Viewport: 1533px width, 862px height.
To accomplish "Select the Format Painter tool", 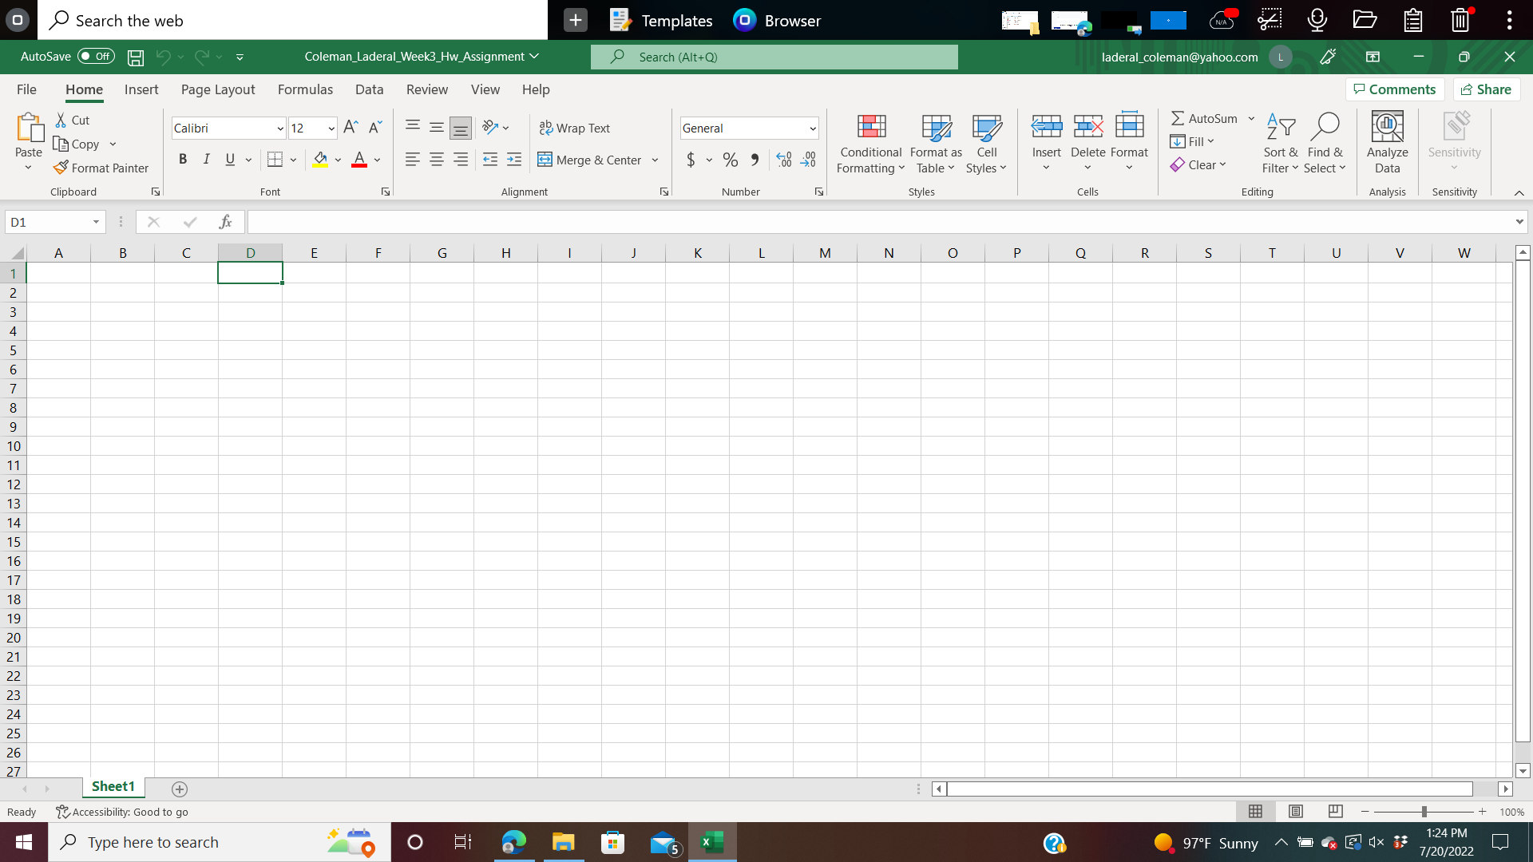I will tap(101, 168).
